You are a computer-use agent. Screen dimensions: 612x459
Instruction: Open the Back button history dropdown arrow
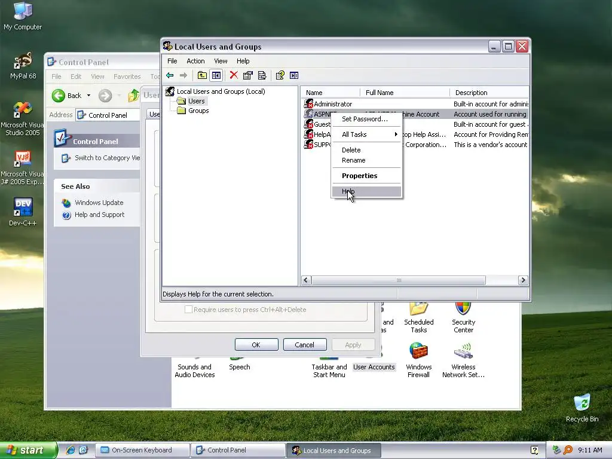pos(88,96)
